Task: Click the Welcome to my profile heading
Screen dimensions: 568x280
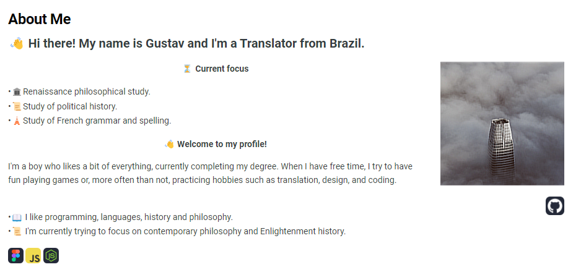Action: click(x=222, y=144)
